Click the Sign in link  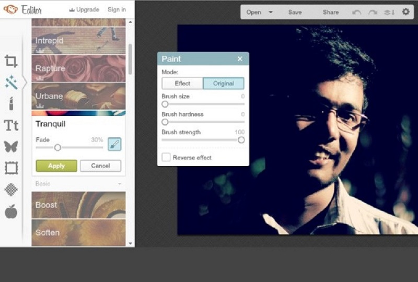pos(117,9)
